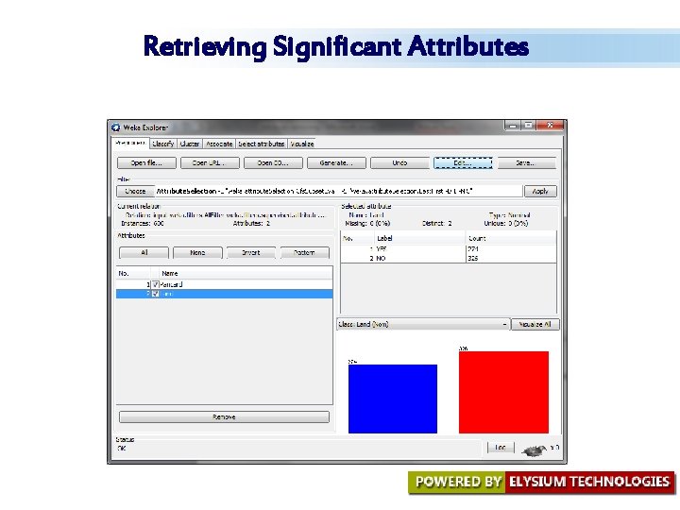This screenshot has width=680, height=510.
Task: Click the Edit... button
Action: coord(463,163)
